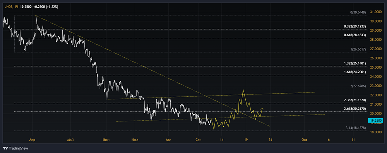Viewport: 387px width, 153px height.
Task: Click the 24 date label on time axis
Action: coord(270,140)
